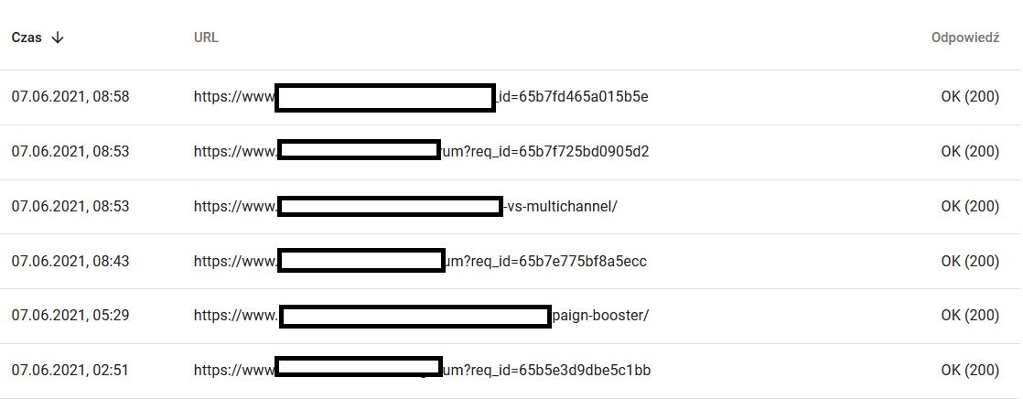Click OK (200) in the 08:43 row

[x=969, y=261]
